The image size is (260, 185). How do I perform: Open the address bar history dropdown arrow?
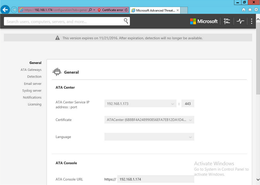pyautogui.click(x=94, y=10)
